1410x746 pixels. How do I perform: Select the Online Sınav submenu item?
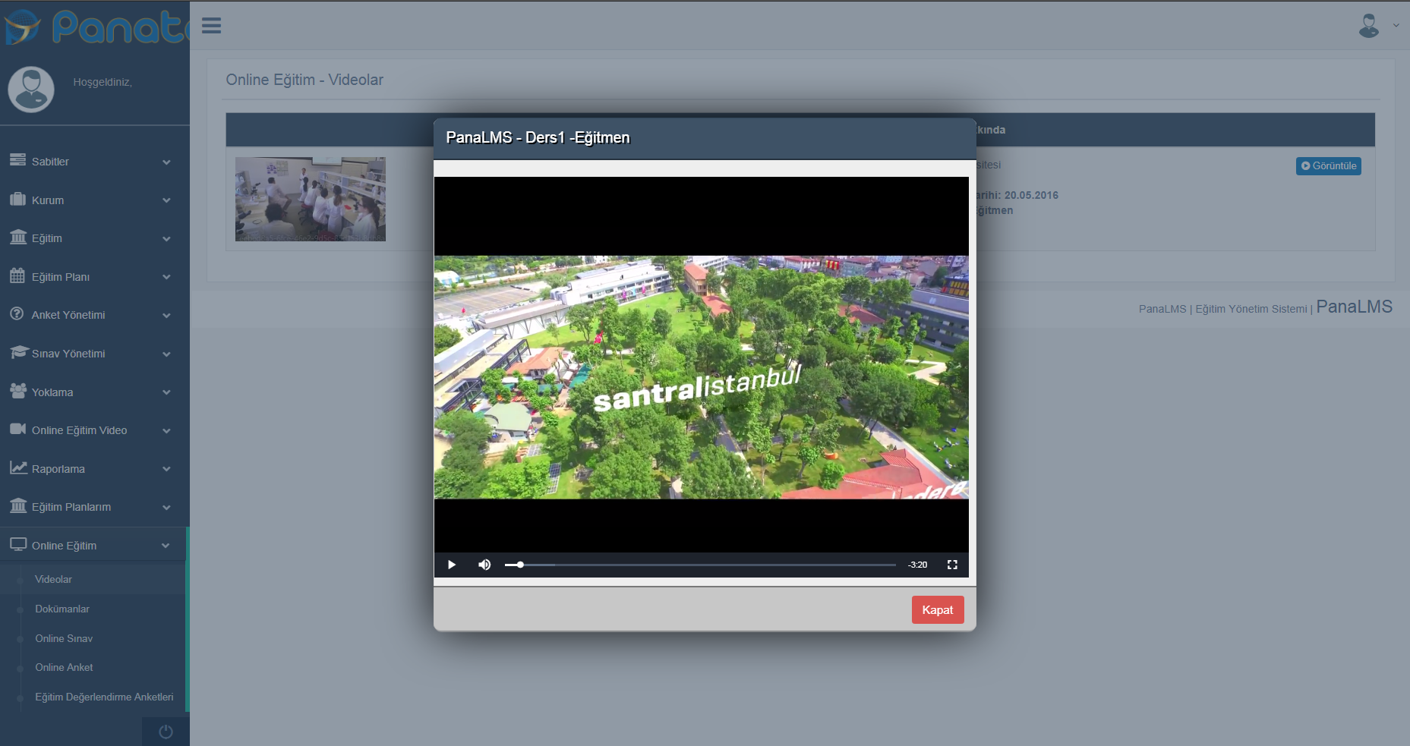click(64, 638)
